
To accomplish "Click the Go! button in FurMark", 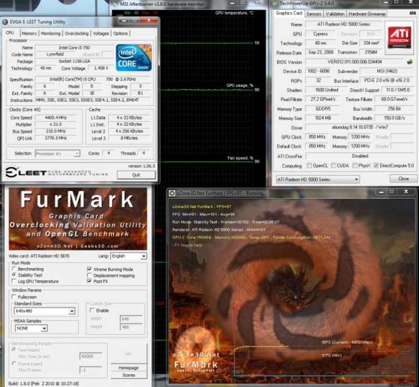I will point(129,354).
